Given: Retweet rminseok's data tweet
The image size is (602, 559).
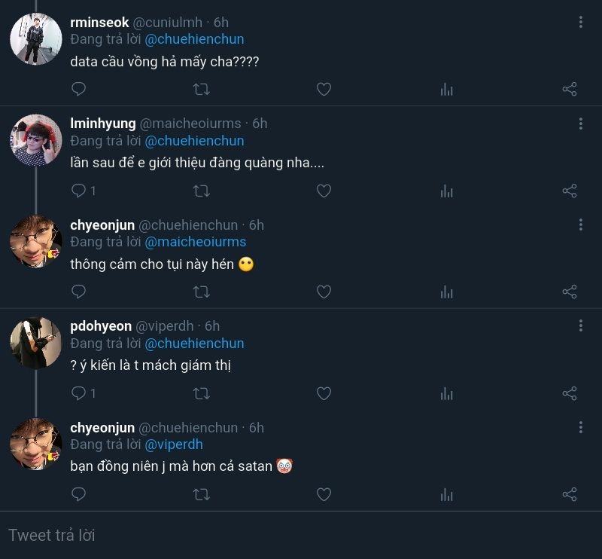Looking at the screenshot, I should (201, 90).
